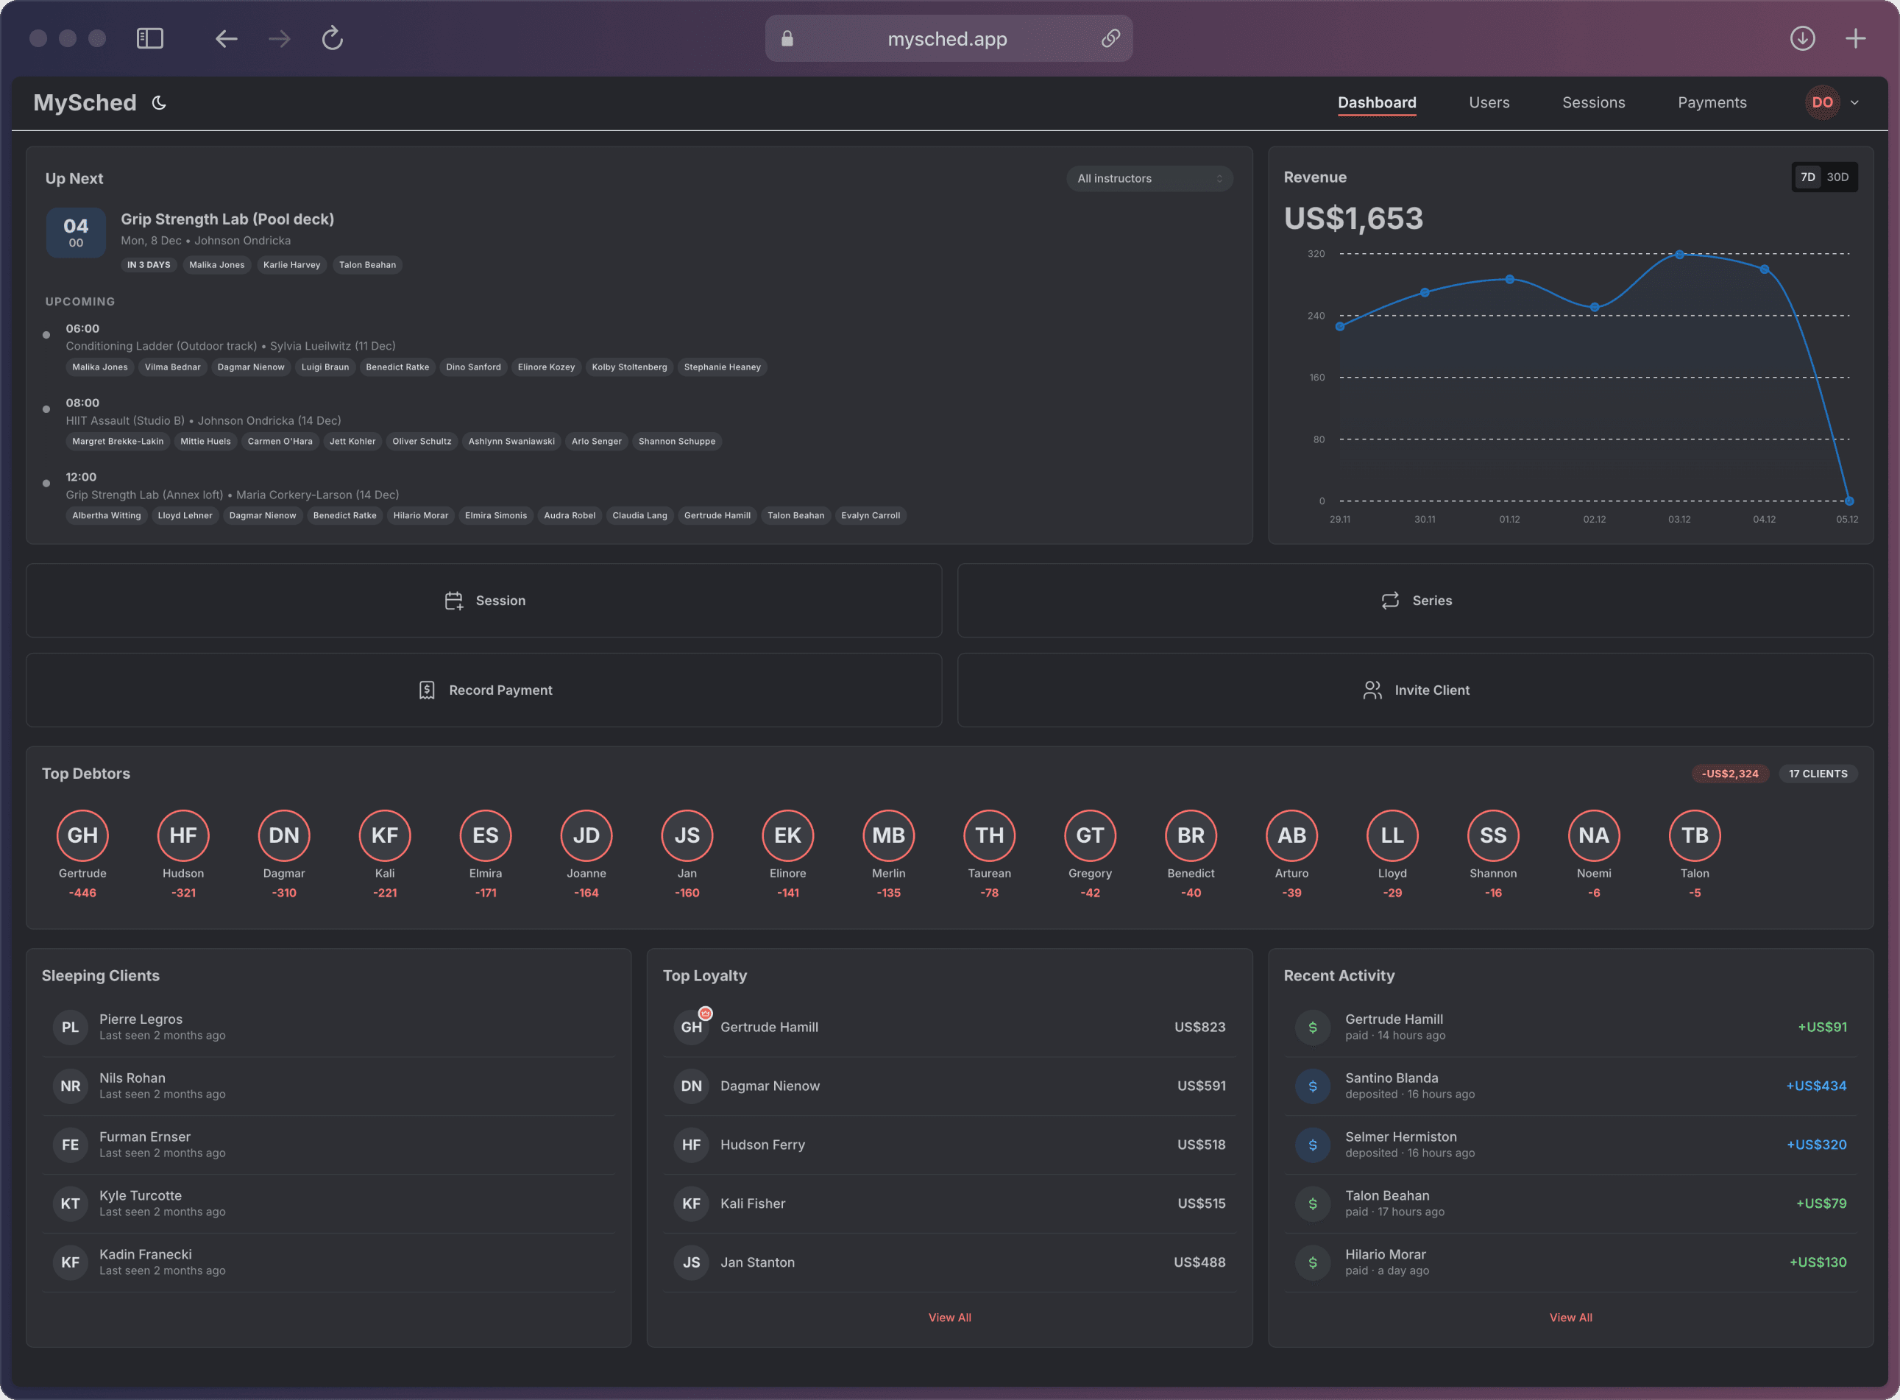Expand the DO account menu chevron
The width and height of the screenshot is (1900, 1400).
click(x=1855, y=102)
